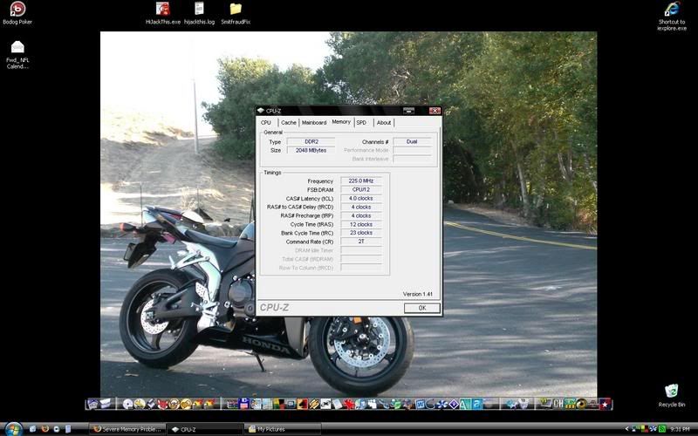Viewport: 698px width, 436px height.
Task: Click the Frequency value field
Action: pyautogui.click(x=360, y=181)
